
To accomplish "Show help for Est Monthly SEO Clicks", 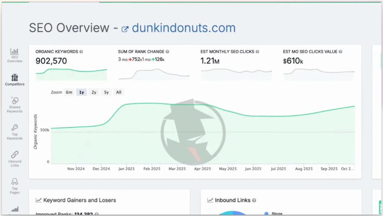I will click(257, 51).
